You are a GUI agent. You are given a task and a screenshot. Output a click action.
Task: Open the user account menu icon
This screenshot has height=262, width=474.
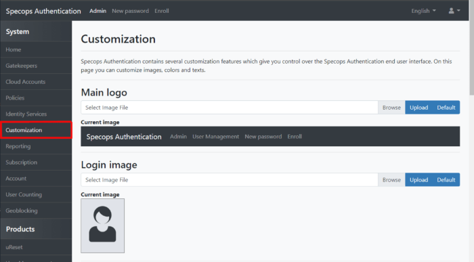click(x=454, y=11)
